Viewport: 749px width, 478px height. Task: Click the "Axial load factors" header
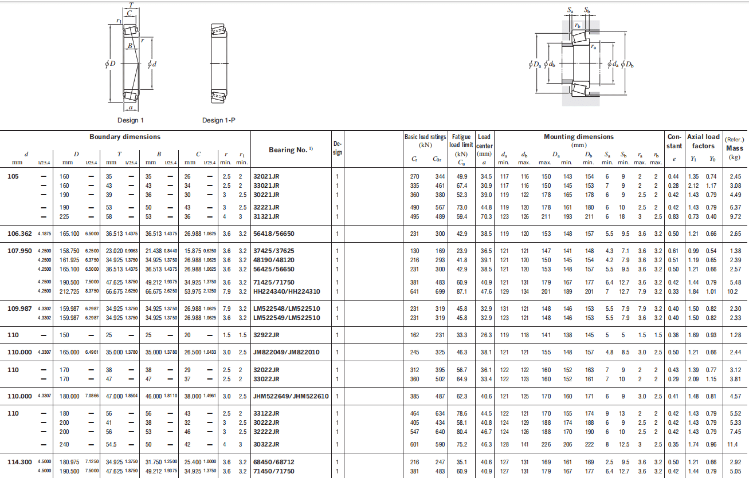(703, 141)
